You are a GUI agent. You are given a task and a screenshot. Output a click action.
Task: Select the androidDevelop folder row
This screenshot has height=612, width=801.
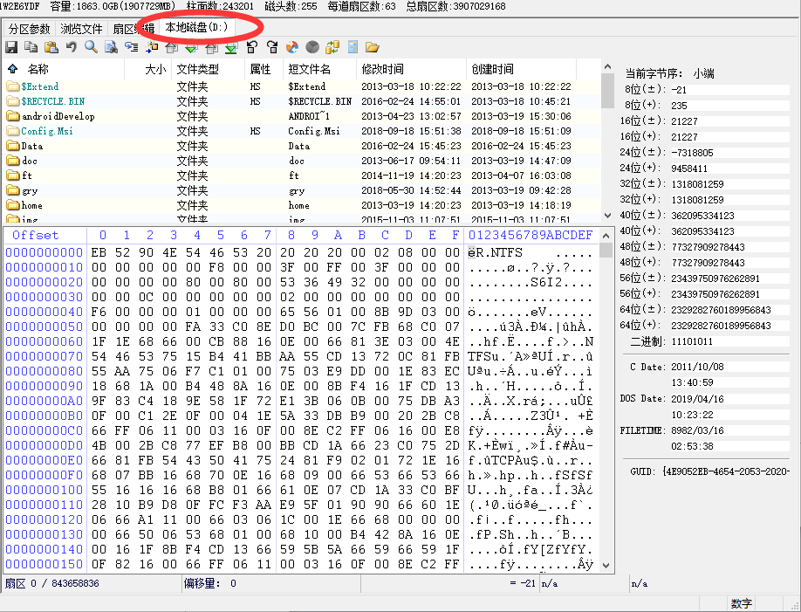coord(58,116)
